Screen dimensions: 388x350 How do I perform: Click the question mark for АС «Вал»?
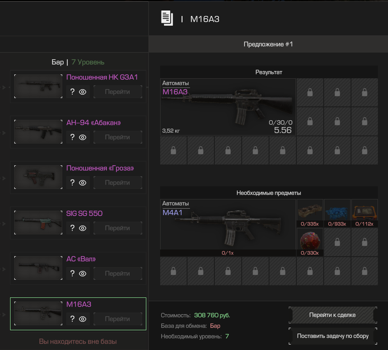point(72,273)
